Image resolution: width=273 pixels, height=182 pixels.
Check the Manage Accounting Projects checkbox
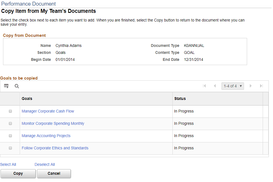pyautogui.click(x=10, y=136)
